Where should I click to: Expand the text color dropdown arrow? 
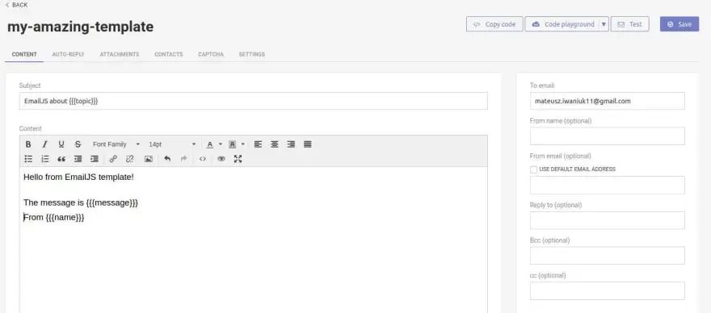click(221, 144)
